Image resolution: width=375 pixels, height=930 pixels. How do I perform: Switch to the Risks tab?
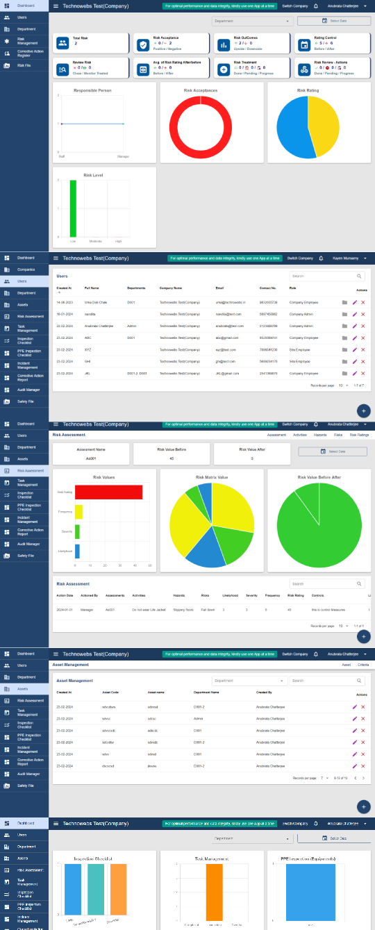click(x=338, y=435)
